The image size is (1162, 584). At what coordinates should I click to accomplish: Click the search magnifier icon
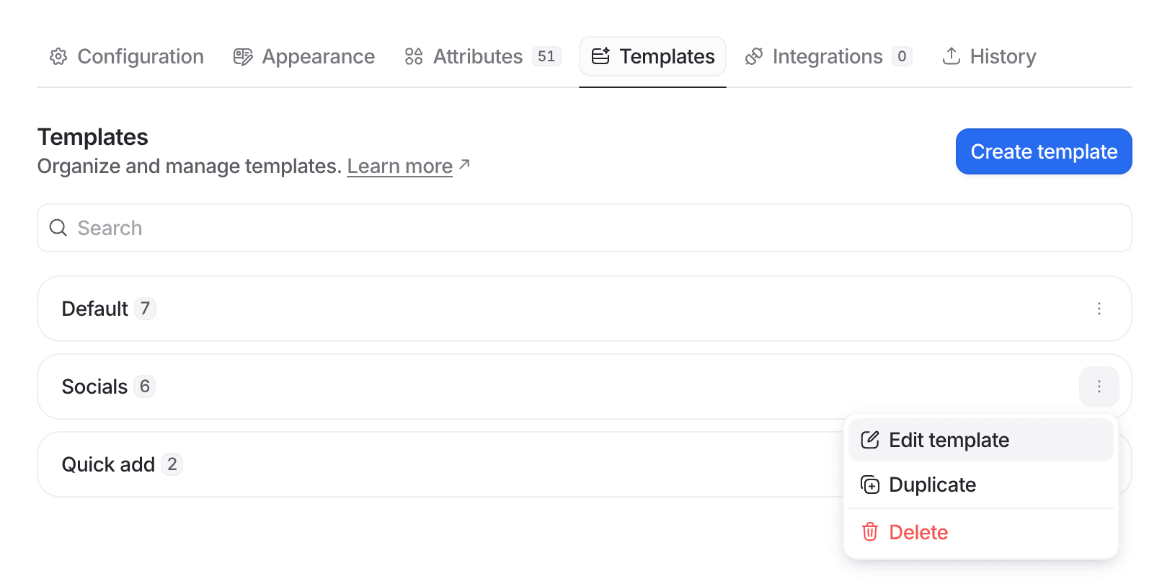(58, 228)
